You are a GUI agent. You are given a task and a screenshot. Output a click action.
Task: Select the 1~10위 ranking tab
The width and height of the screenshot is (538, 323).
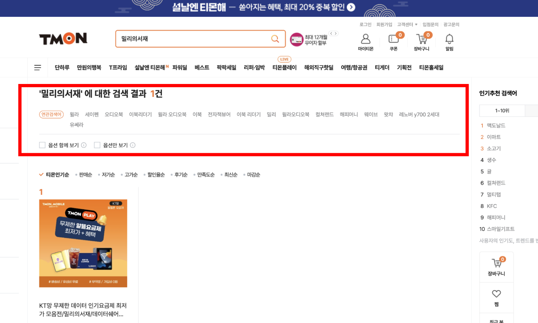(502, 111)
